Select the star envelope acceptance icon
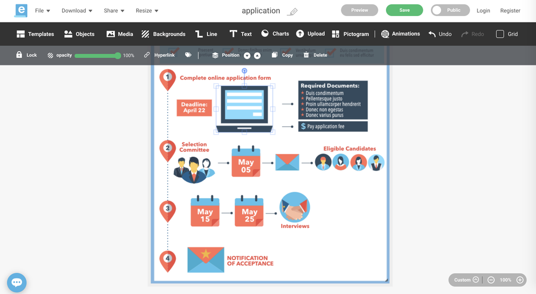Image resolution: width=536 pixels, height=294 pixels. pos(206,260)
